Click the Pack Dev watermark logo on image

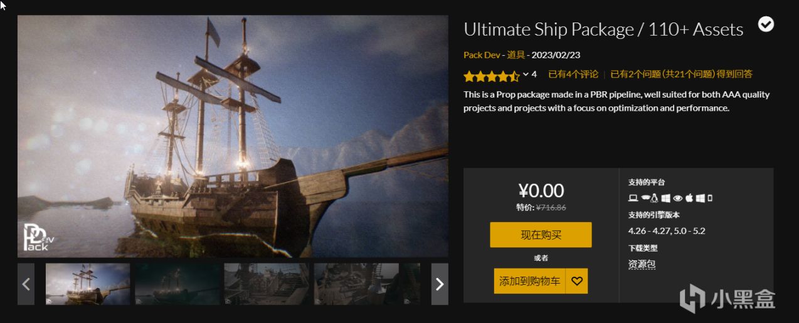(x=37, y=238)
